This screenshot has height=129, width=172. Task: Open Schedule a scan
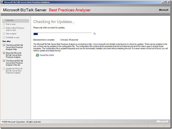(13, 38)
